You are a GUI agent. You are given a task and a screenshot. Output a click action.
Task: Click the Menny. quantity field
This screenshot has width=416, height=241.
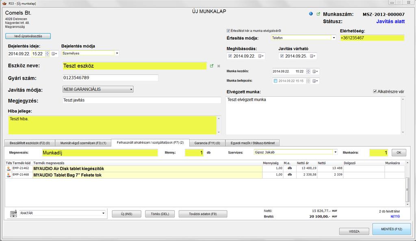tap(194, 153)
